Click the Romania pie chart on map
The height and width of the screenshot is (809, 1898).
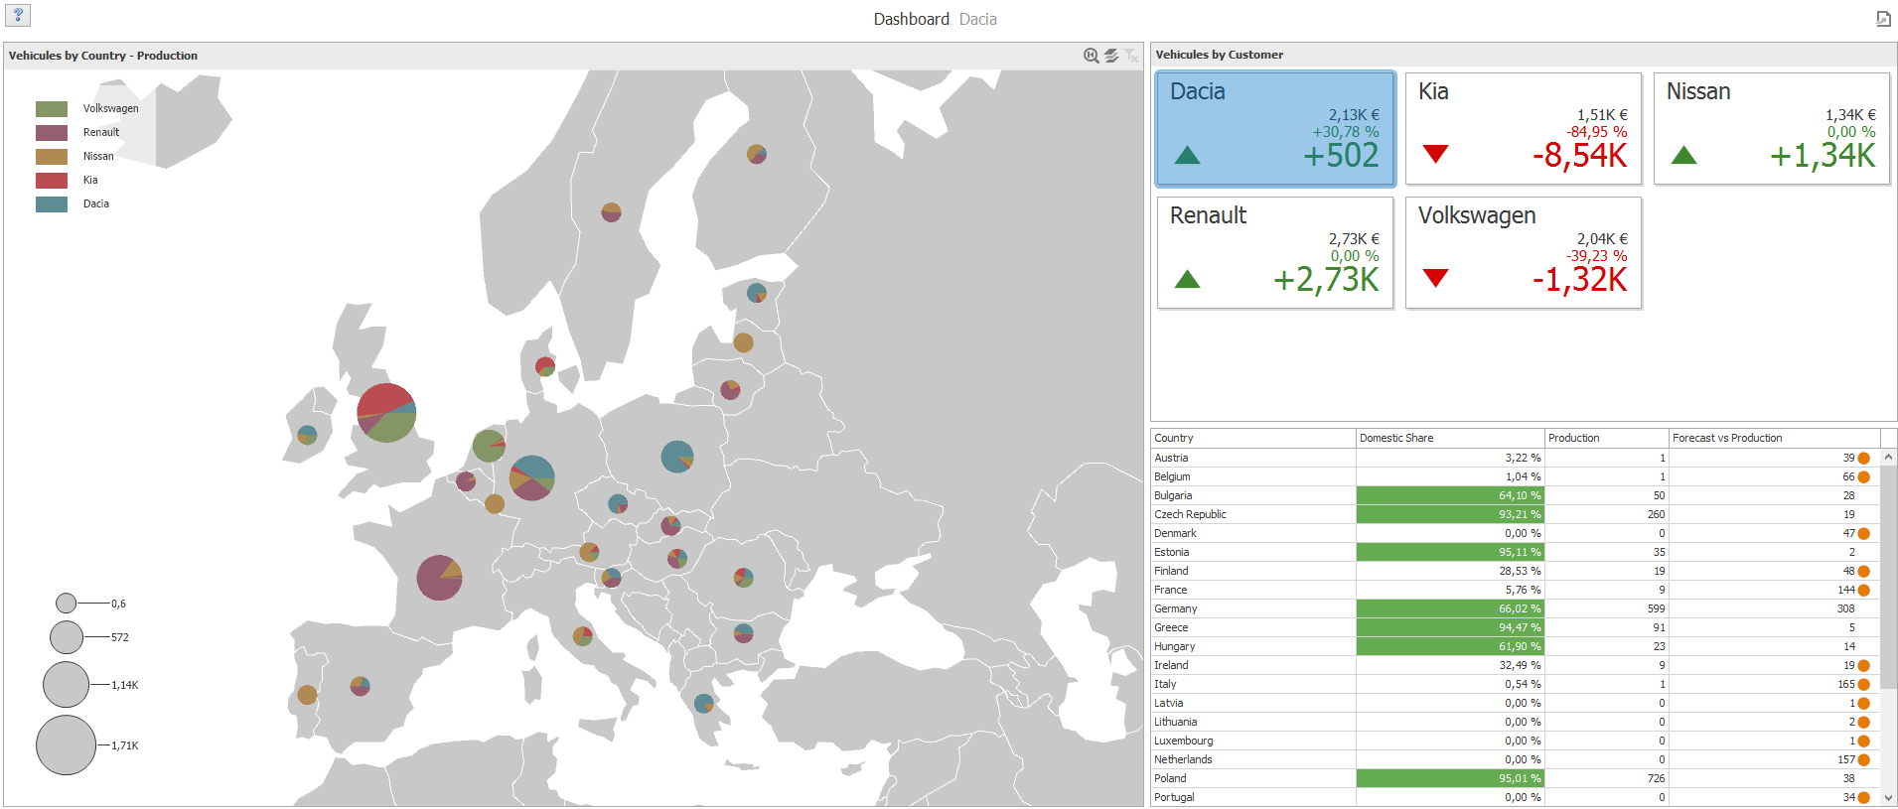[x=743, y=578]
